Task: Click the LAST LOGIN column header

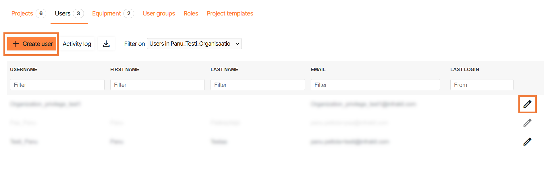Action: [464, 69]
